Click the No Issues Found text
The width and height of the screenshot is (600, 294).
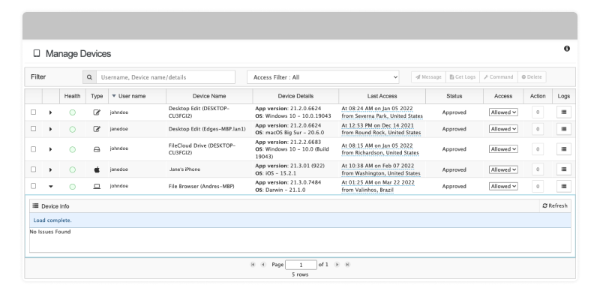point(50,232)
